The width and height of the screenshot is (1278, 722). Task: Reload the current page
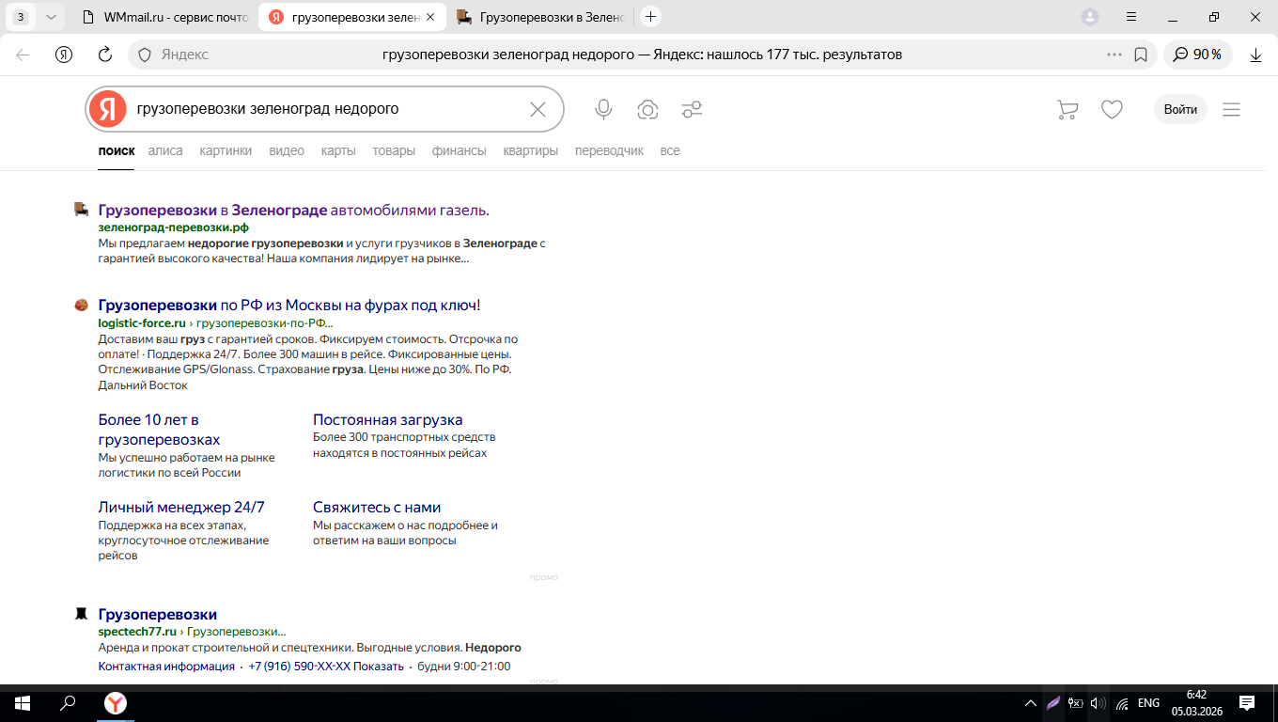pyautogui.click(x=105, y=55)
